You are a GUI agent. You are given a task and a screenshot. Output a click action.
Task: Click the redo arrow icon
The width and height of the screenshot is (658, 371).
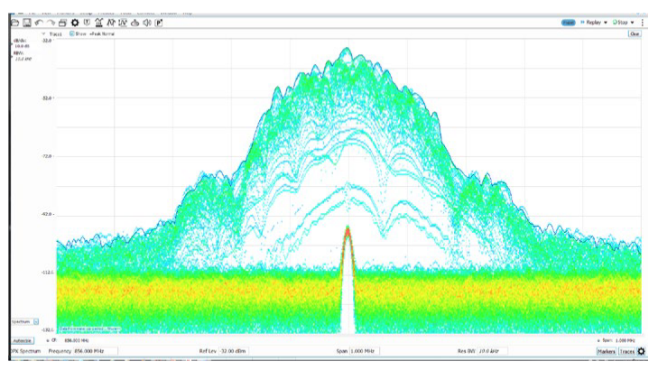[51, 23]
